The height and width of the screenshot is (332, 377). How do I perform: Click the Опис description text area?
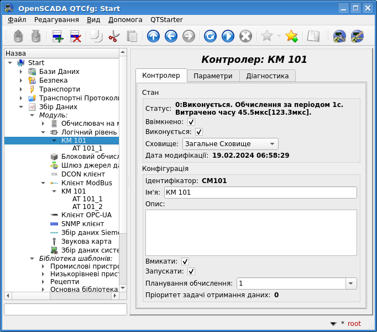tap(251, 233)
